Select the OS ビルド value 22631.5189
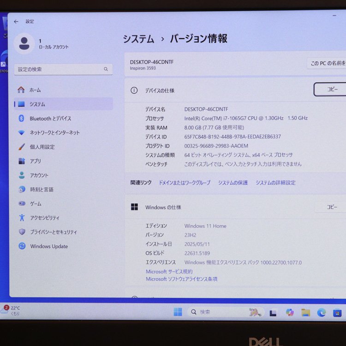Viewport: 346px width, 346px height. pos(197,253)
